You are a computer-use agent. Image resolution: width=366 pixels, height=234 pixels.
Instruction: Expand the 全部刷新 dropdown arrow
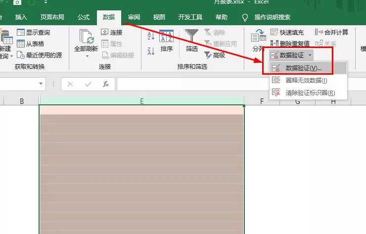87,56
